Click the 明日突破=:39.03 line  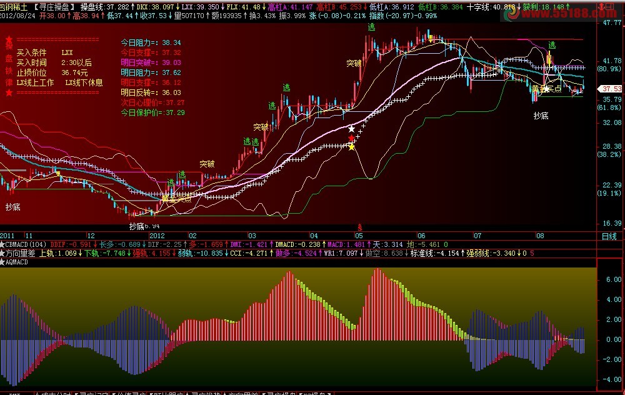point(151,62)
